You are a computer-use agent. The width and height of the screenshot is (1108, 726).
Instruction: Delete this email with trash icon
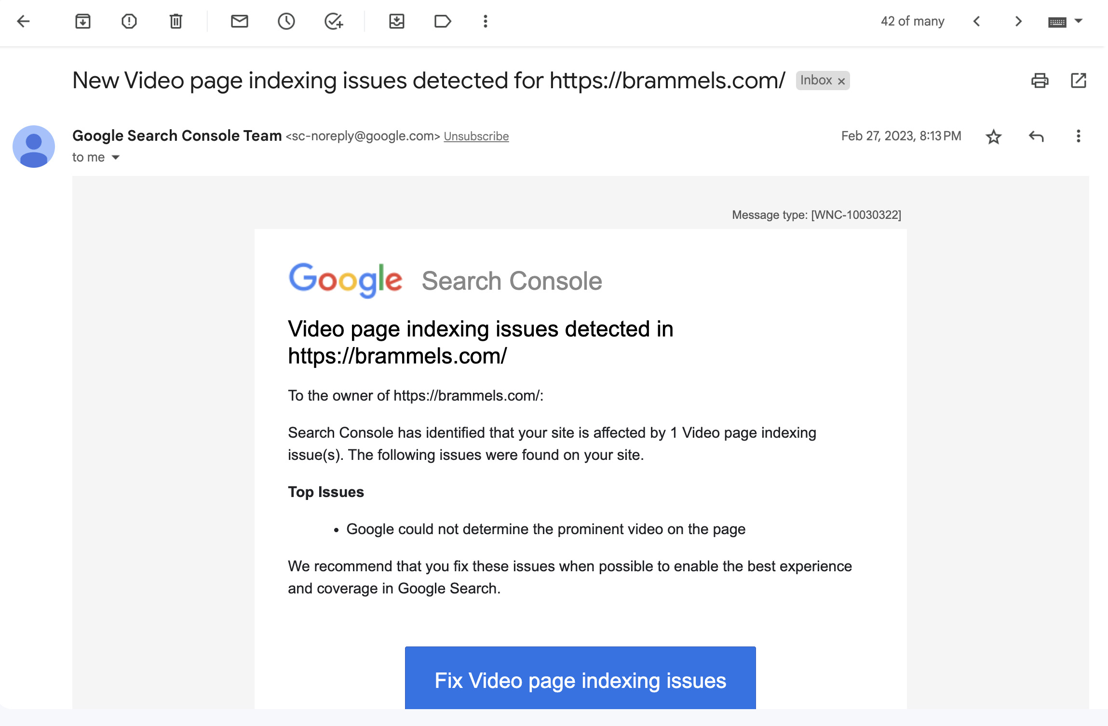176,21
